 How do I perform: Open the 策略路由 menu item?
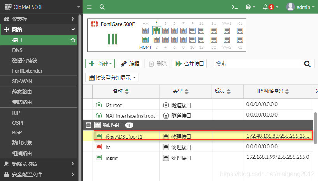coord(39,102)
